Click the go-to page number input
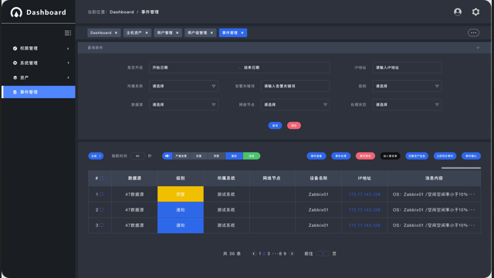Image resolution: width=494 pixels, height=278 pixels. tap(323, 254)
